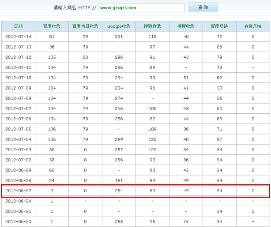Click 搜搜收录 value 75 for 2012-06-20

[186, 222]
